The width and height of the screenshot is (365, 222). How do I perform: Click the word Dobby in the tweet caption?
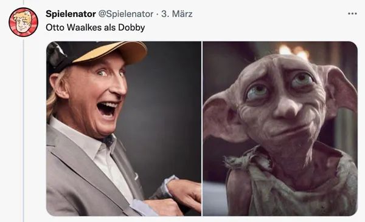[x=131, y=27]
